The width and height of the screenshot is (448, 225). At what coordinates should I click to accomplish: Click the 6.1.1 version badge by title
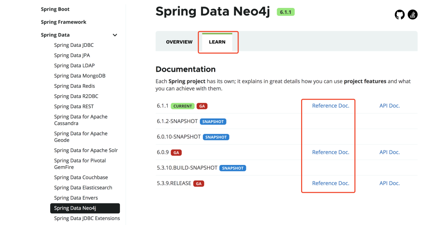click(x=285, y=12)
